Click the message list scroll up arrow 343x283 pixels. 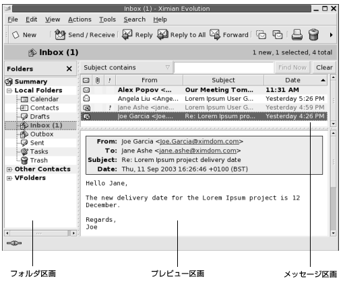pyautogui.click(x=334, y=77)
